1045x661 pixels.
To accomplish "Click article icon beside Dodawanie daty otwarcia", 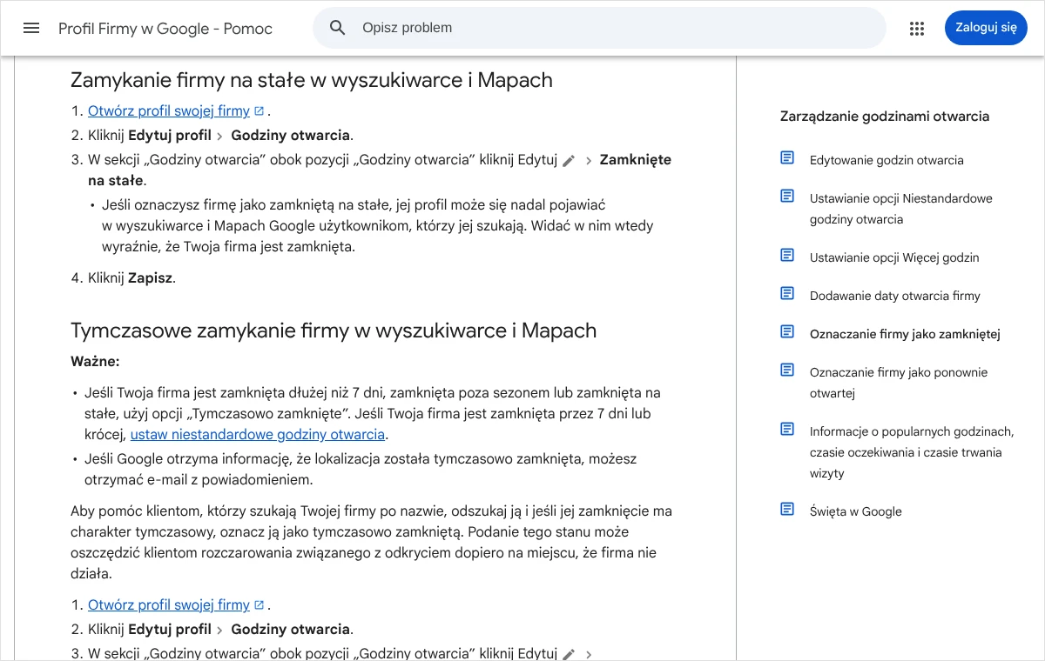I will (x=787, y=294).
